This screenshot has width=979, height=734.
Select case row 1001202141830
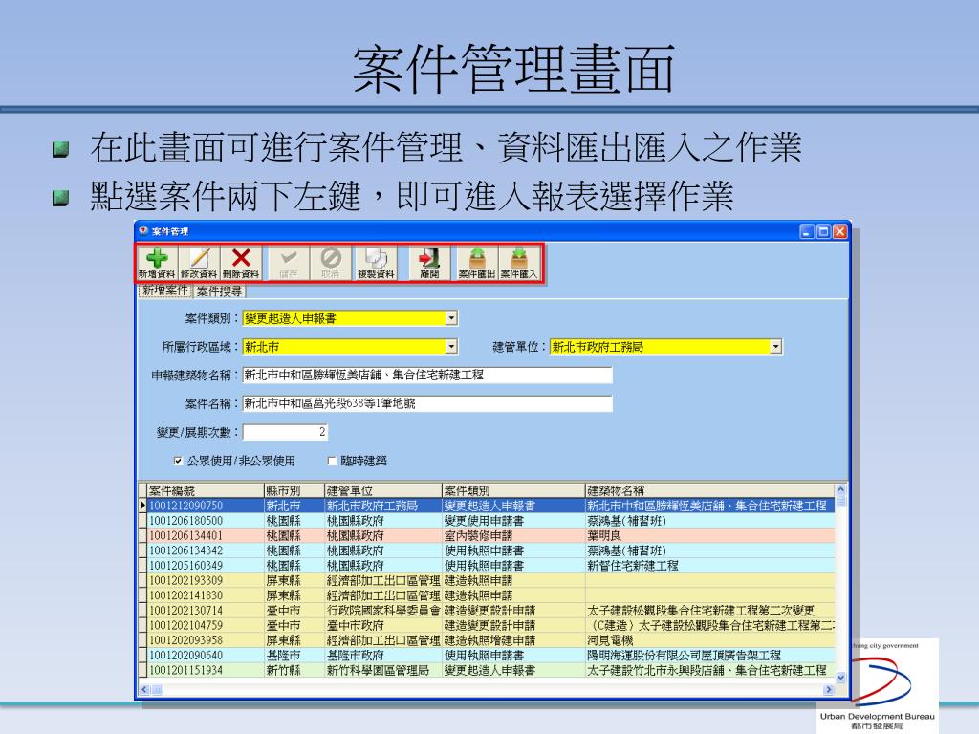[487, 595]
